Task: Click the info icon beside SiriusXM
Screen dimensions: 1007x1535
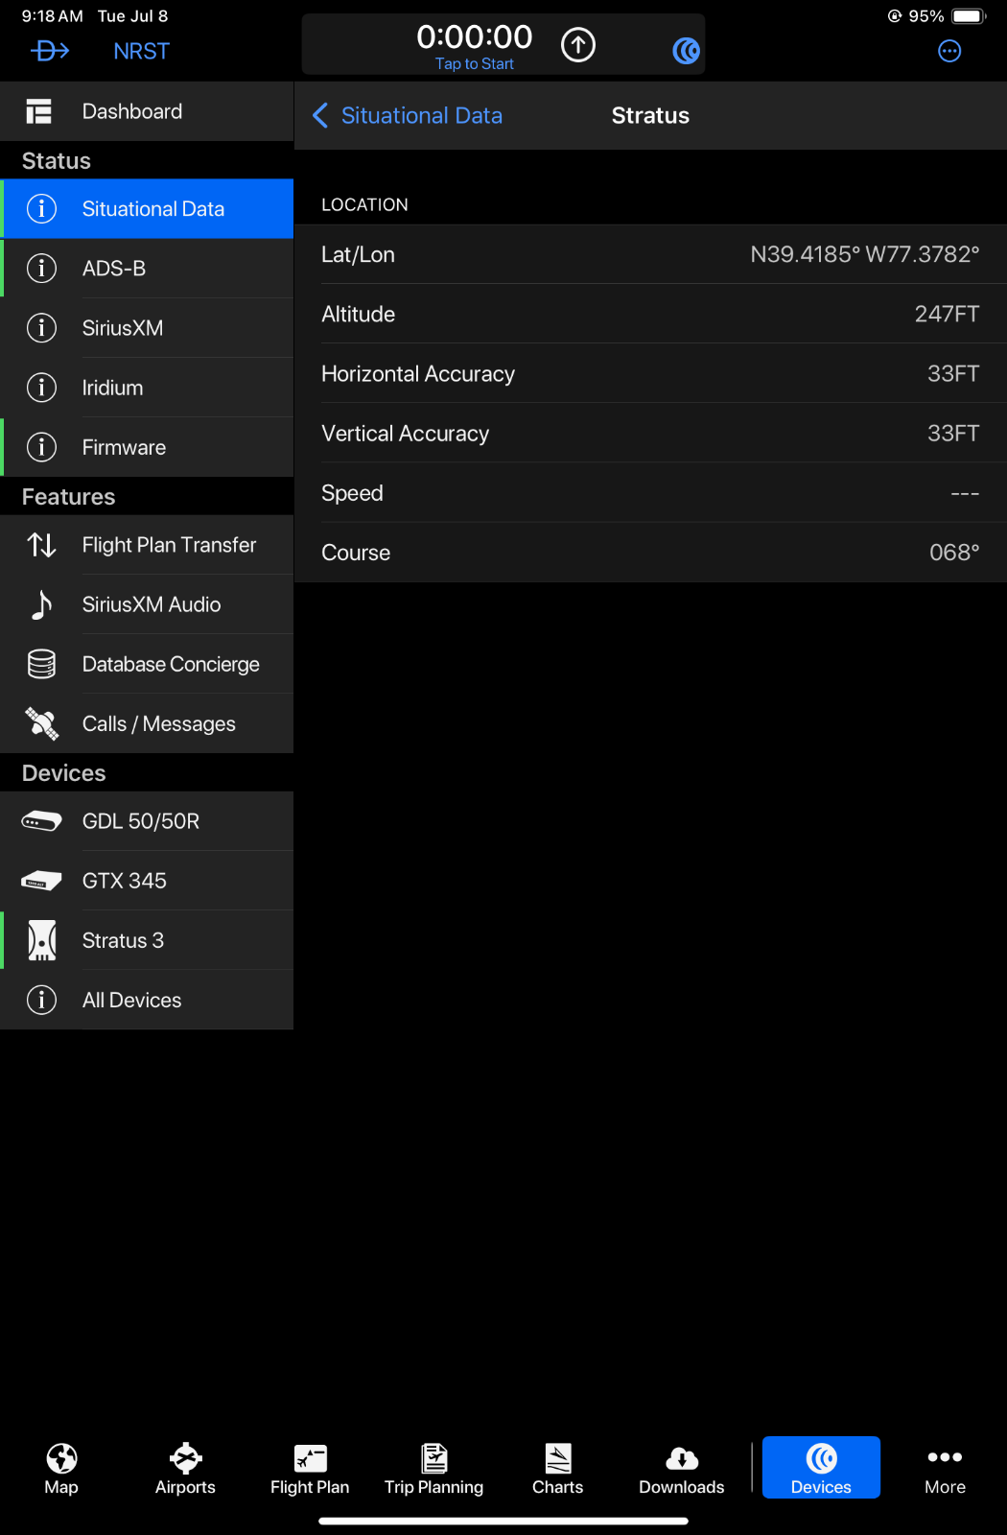Action: (41, 328)
